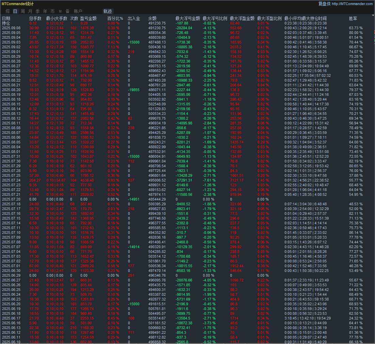This screenshot has width=375, height=344.
Task: Click the 最大浮亏金额 column header
Action: click(187, 18)
